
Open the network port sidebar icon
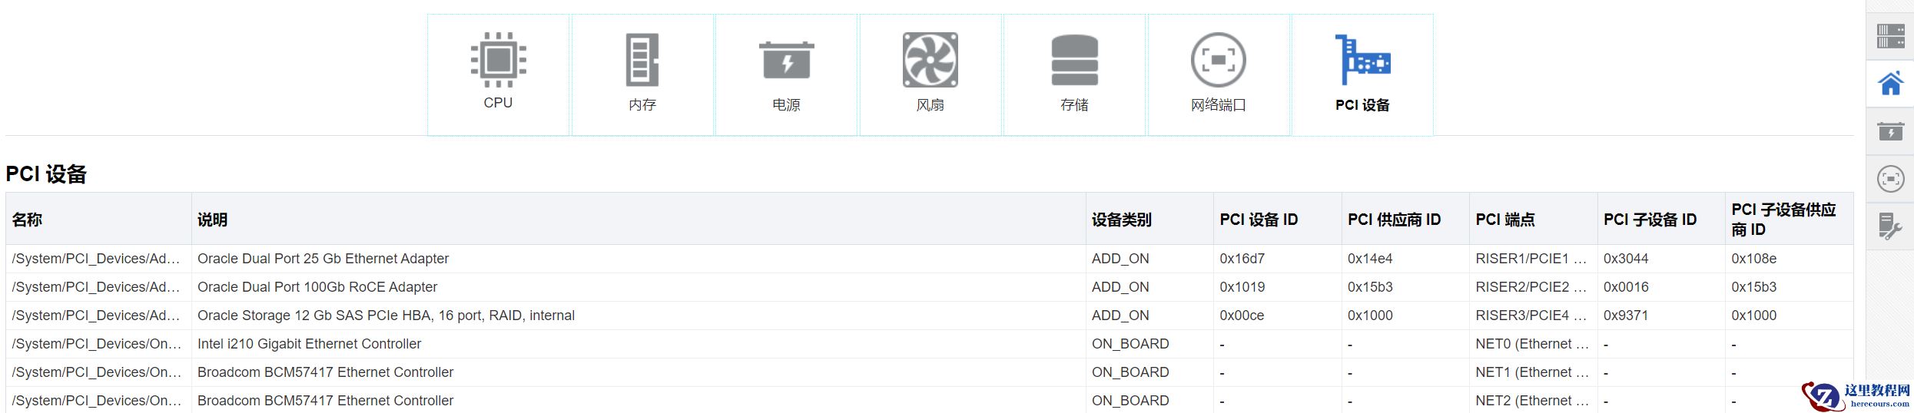click(1890, 179)
